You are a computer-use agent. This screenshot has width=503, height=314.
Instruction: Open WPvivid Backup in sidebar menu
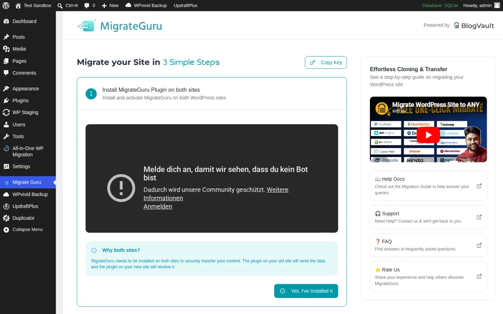[28, 194]
